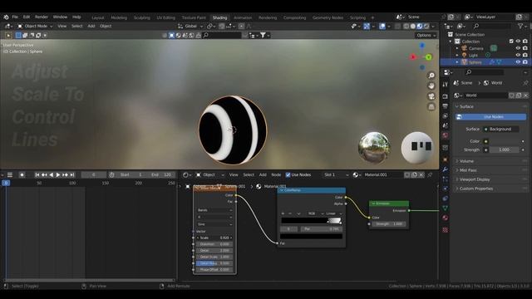The image size is (532, 299).
Task: Toggle Collection visibility eye
Action: click(518, 42)
